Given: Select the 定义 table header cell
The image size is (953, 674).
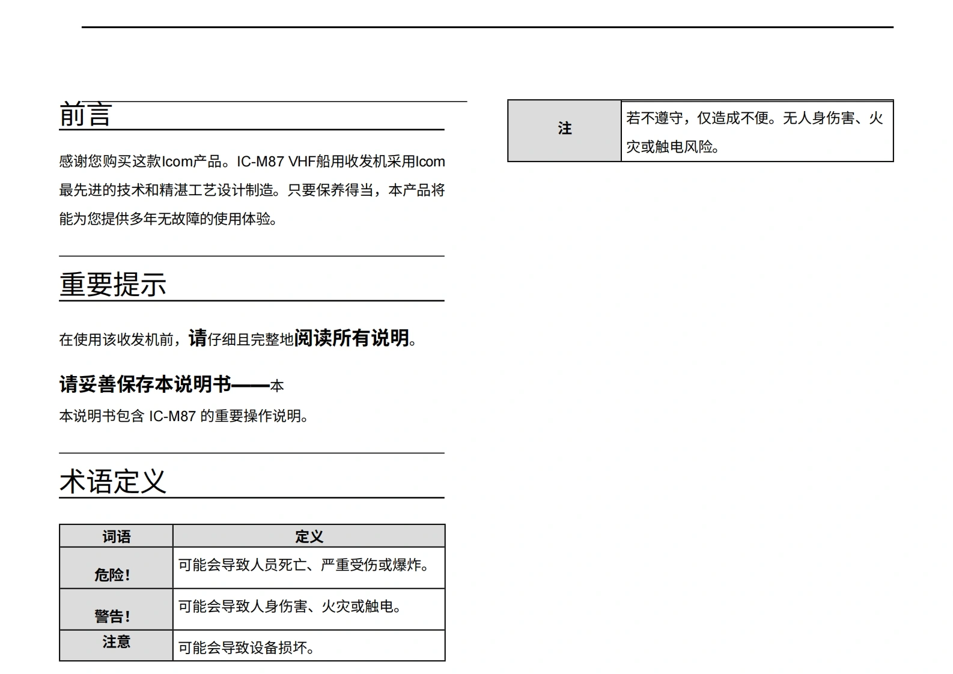Looking at the screenshot, I should (x=309, y=536).
